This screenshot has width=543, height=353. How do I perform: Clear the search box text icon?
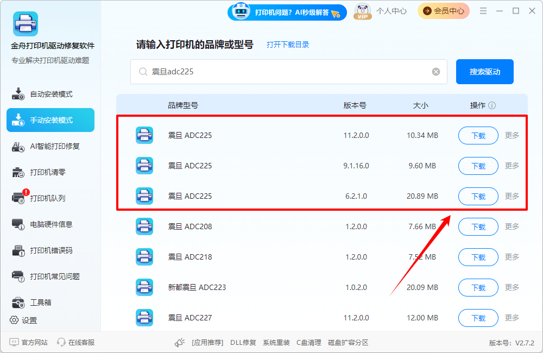coord(436,72)
